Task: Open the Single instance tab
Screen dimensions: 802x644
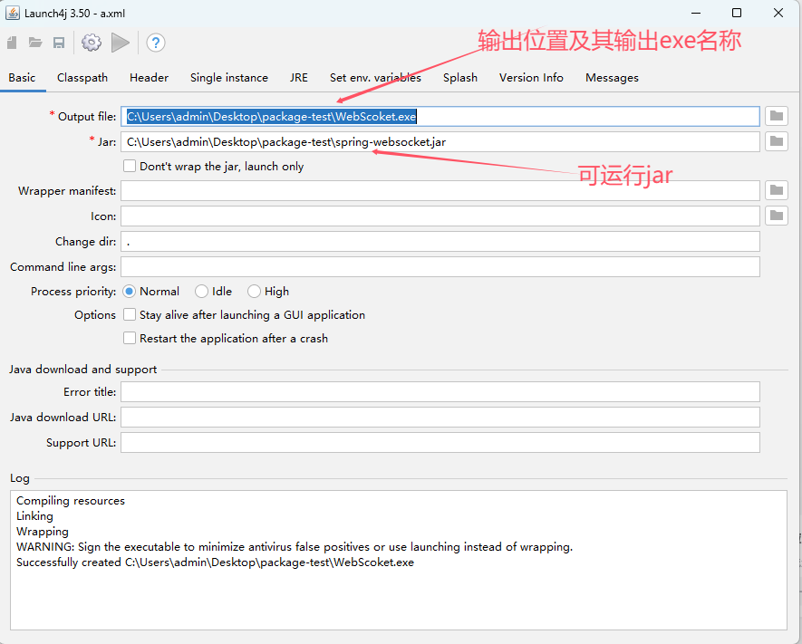Action: 229,78
